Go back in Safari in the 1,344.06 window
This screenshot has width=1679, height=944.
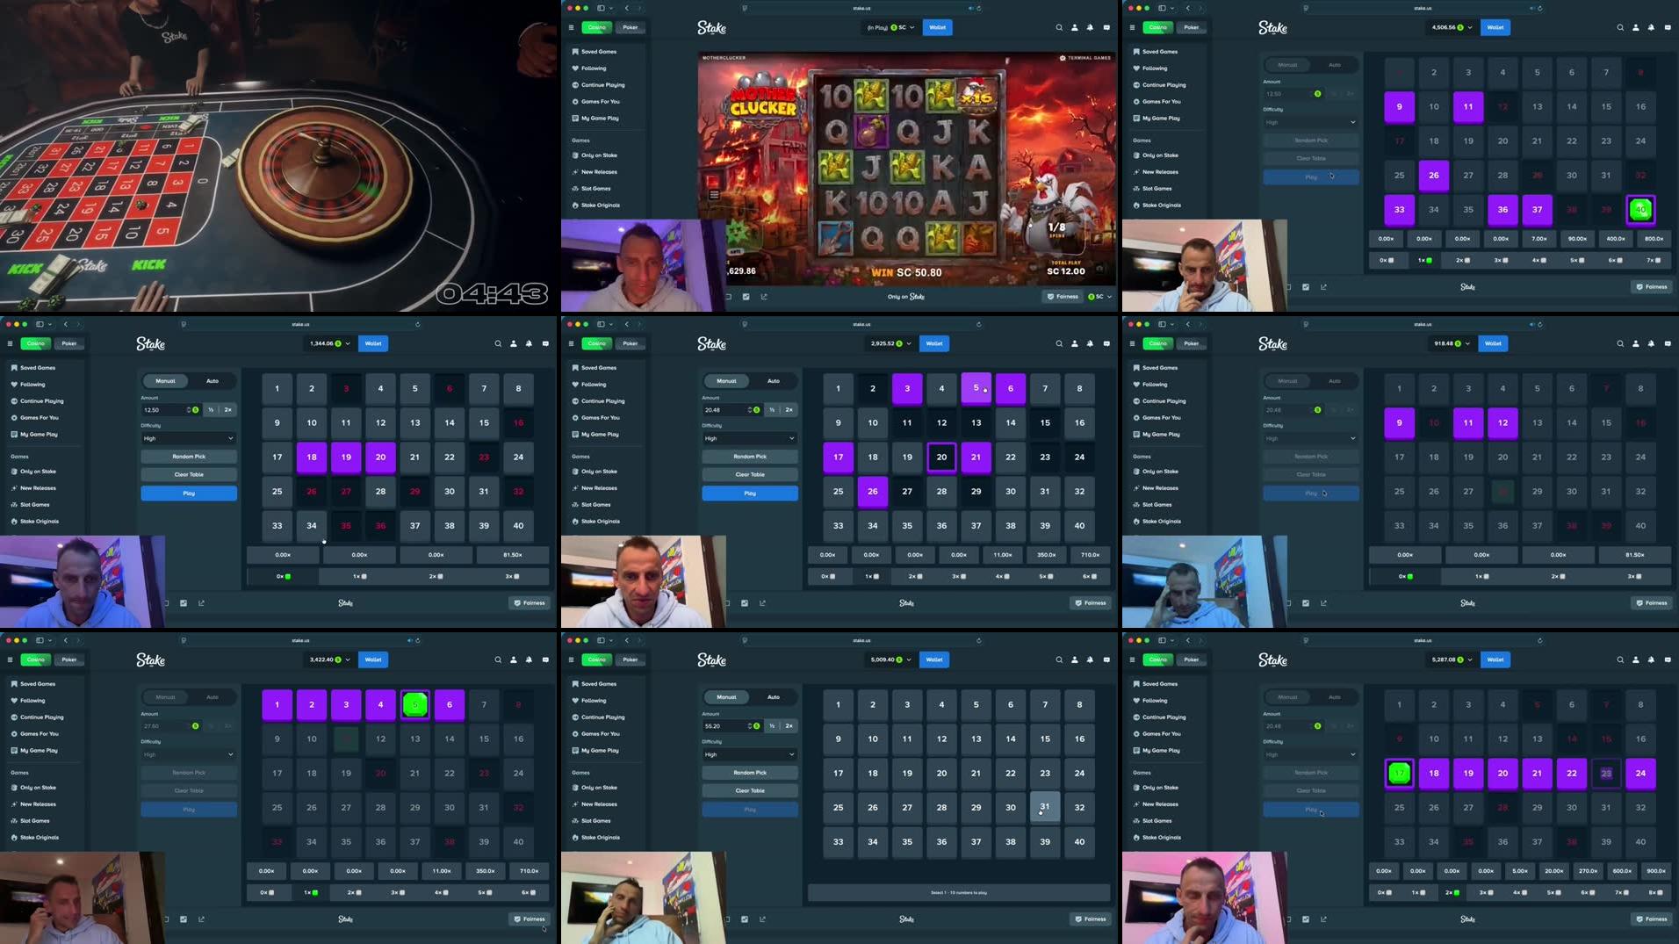tap(66, 324)
